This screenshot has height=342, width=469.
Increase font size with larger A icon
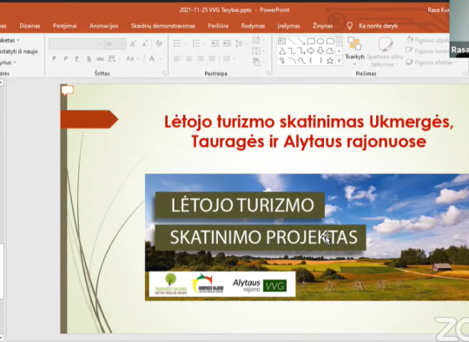133,44
